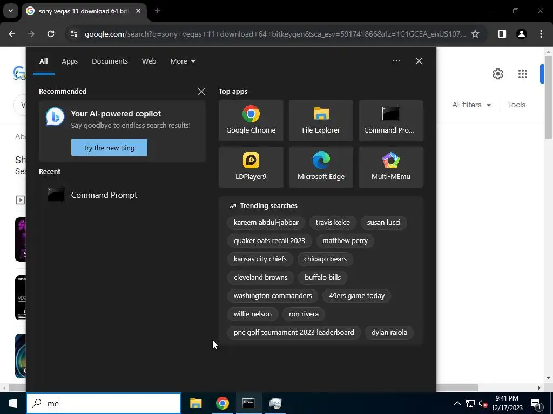553x414 pixels.
Task: Switch to the Web search tab
Action: click(149, 61)
